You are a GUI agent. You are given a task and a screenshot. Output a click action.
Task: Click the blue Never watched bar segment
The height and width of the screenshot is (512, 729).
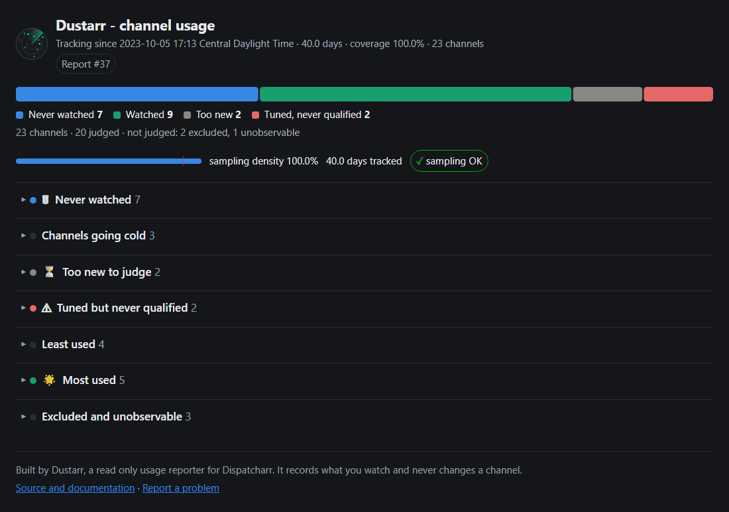click(x=137, y=94)
